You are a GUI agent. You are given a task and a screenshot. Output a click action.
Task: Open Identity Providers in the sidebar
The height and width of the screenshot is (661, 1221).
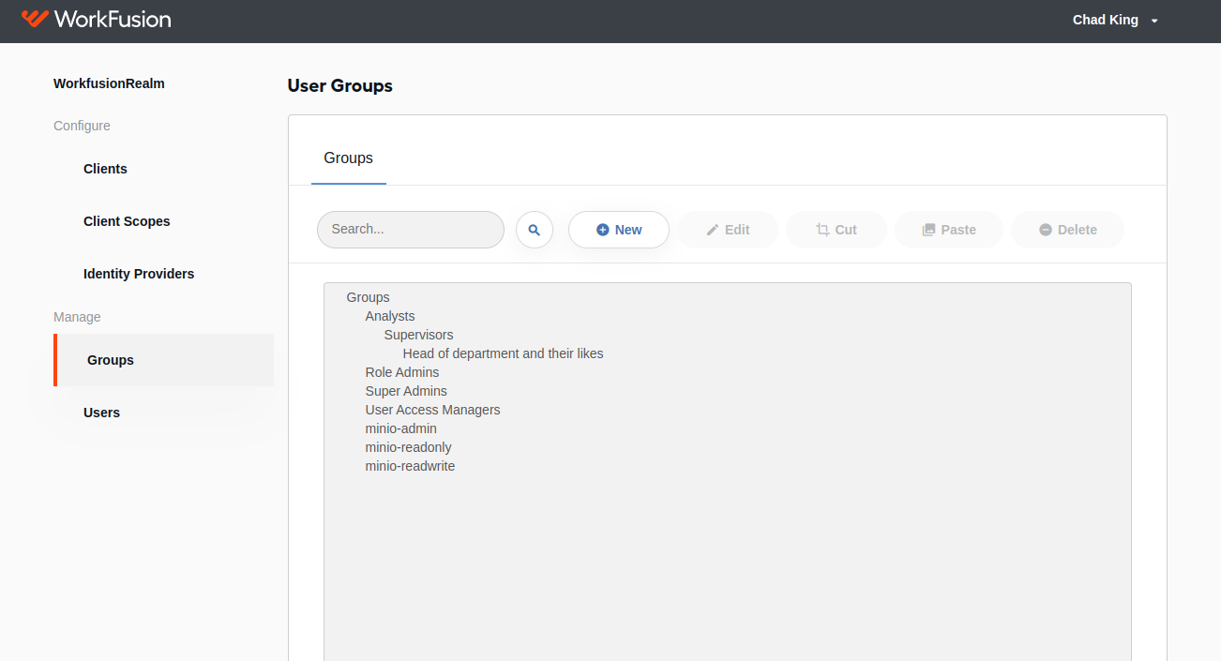click(x=139, y=274)
